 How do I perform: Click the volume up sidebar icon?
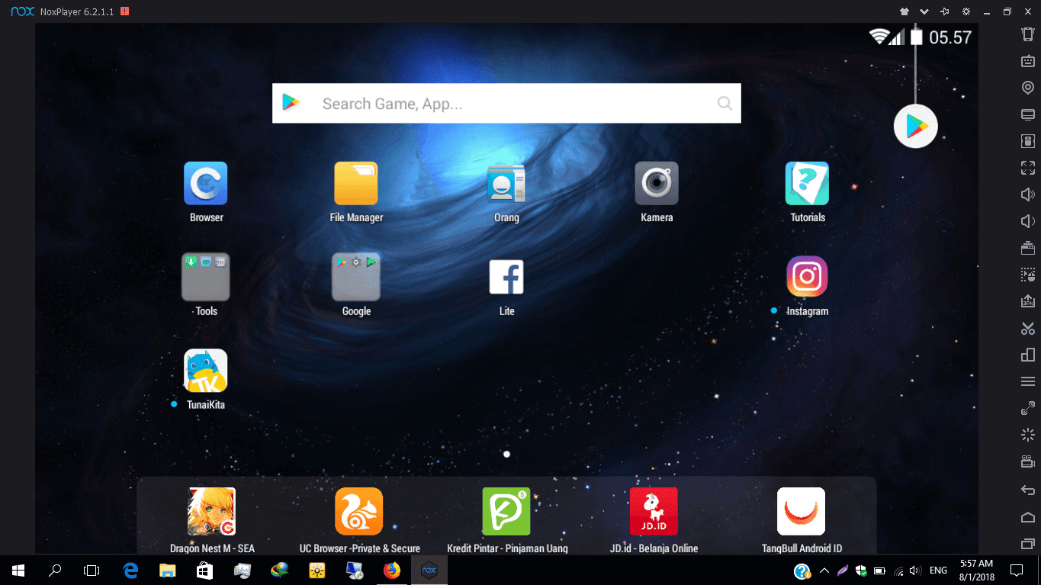1027,194
